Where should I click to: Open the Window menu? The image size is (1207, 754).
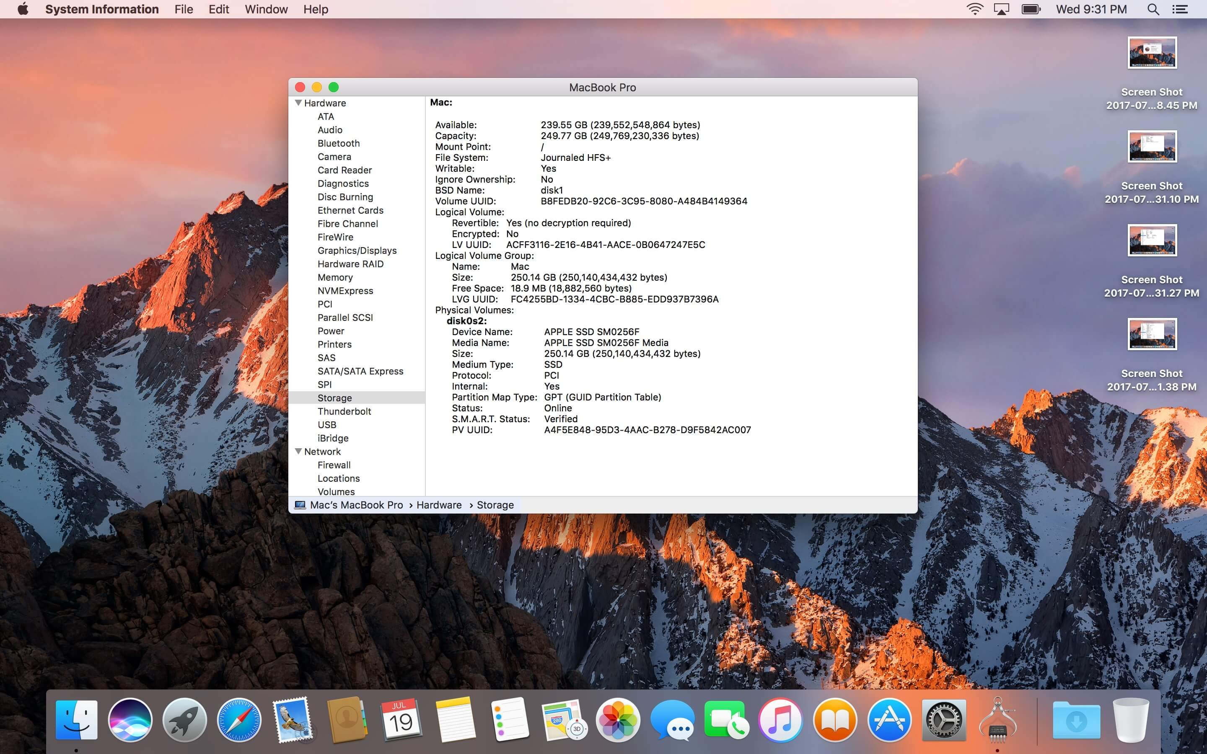[x=267, y=9]
